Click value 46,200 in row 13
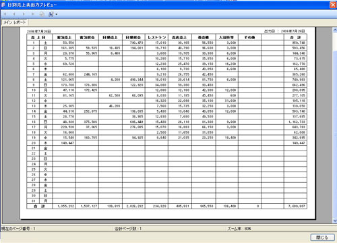 pos(115,106)
